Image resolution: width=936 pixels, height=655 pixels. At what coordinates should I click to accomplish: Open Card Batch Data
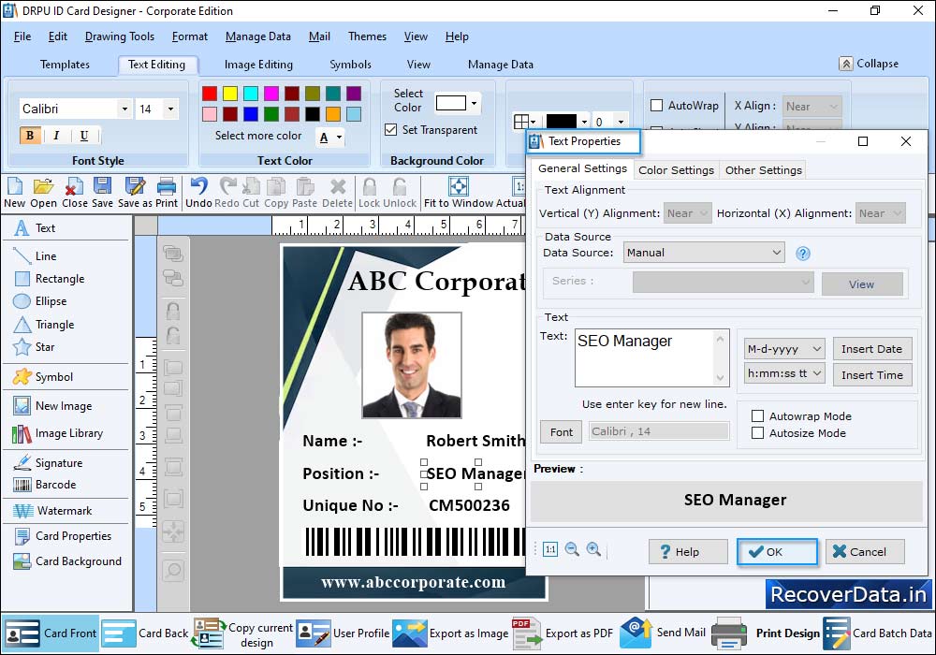point(878,633)
